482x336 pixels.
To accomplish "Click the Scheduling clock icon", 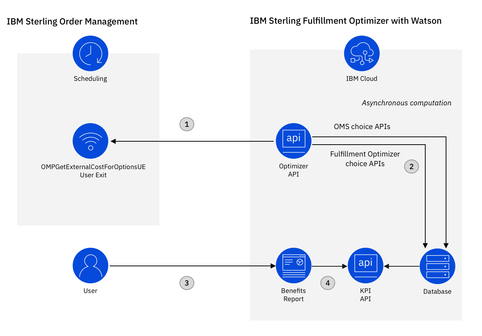I will point(90,53).
